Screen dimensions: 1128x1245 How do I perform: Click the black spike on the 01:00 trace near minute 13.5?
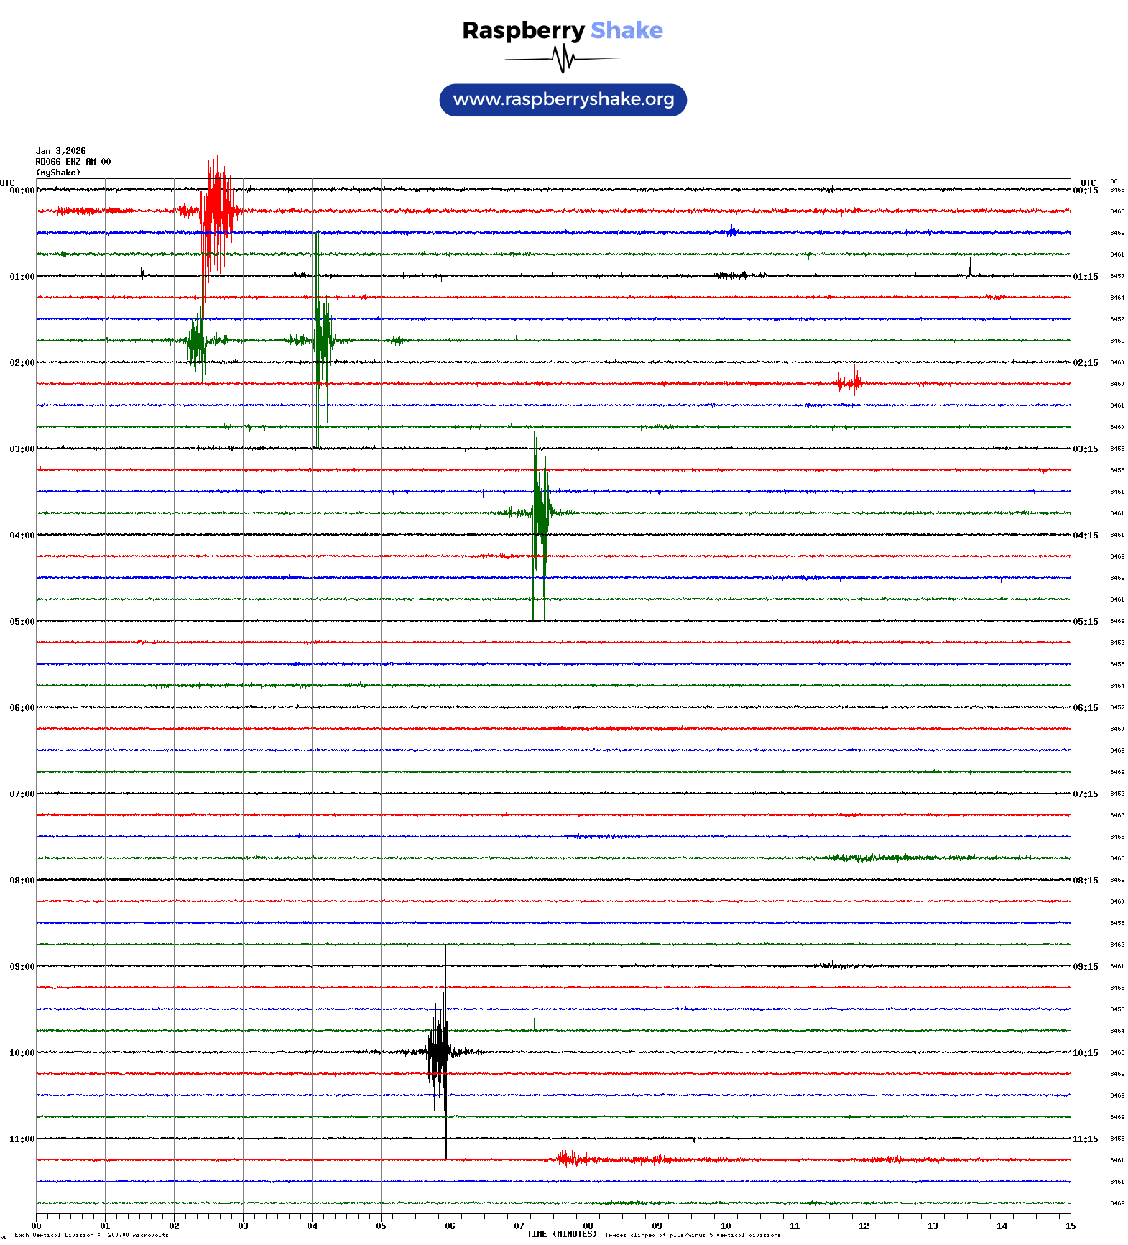point(970,269)
